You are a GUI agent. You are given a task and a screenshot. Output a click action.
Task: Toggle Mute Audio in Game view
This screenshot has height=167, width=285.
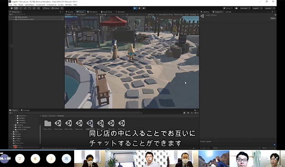point(179,15)
